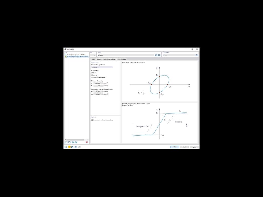Open the arrow menu beside f y,t value
This screenshot has width=263, height=197.
pyautogui.click(x=102, y=94)
